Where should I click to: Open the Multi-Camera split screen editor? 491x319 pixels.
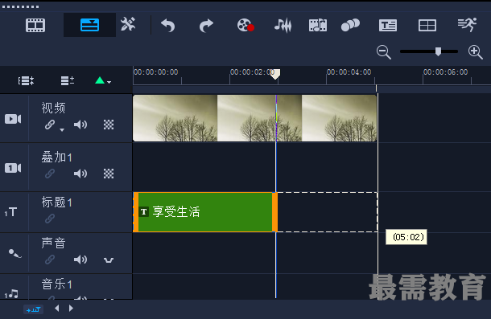pyautogui.click(x=427, y=26)
